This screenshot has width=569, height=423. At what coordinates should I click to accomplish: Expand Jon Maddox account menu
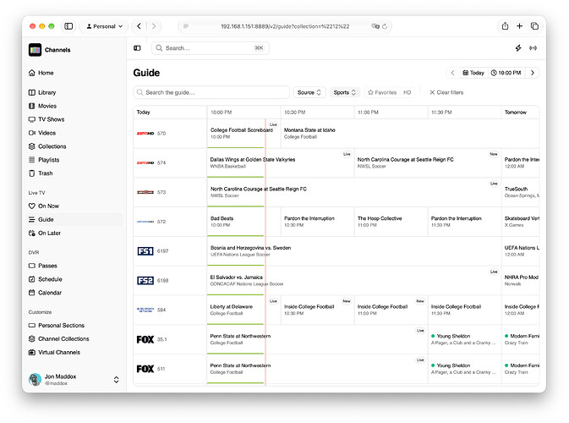(116, 379)
